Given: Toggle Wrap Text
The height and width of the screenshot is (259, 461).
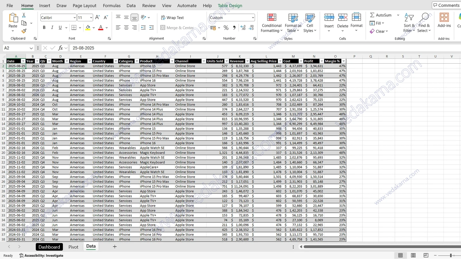Looking at the screenshot, I should tap(172, 18).
